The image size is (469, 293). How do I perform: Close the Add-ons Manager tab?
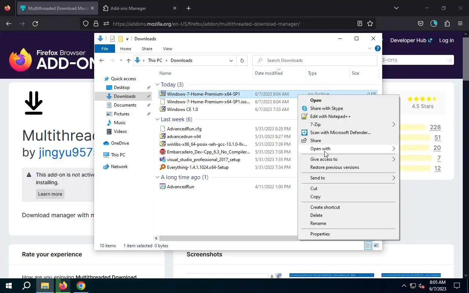click(x=174, y=8)
